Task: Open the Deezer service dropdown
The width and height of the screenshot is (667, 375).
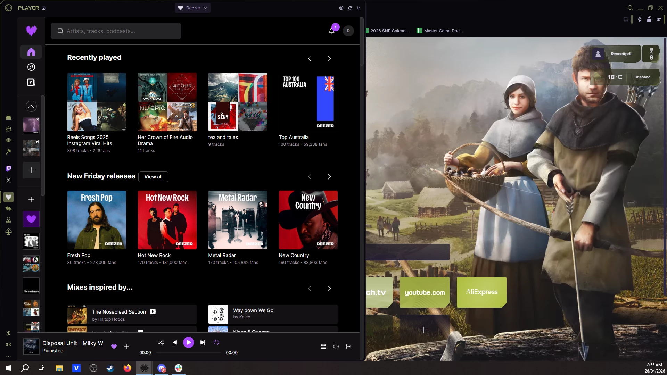Action: (193, 8)
